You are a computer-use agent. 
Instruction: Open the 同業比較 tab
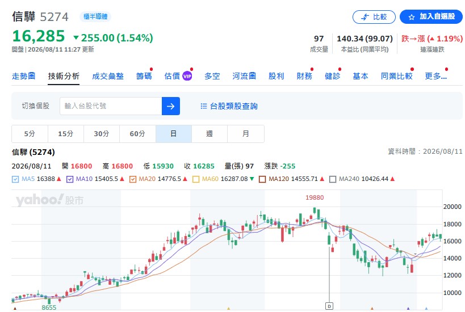tap(396, 76)
